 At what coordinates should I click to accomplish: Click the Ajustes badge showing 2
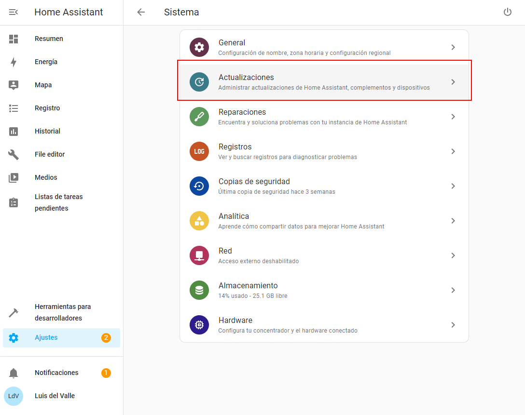point(106,338)
